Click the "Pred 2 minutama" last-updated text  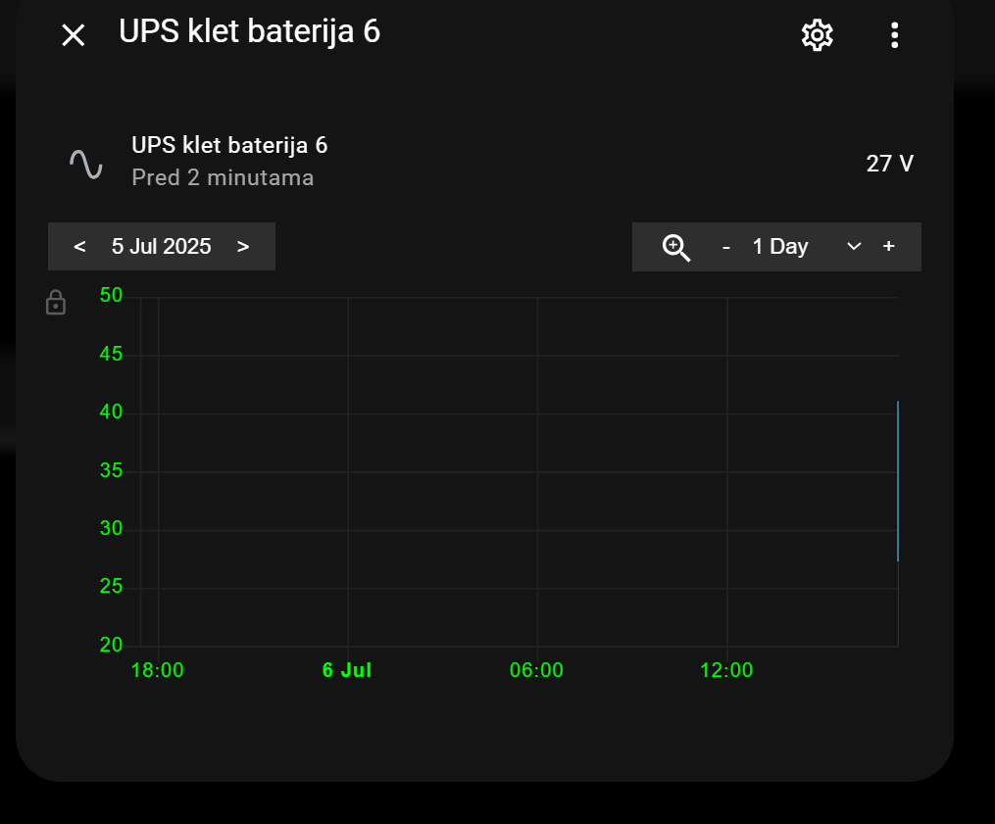(223, 178)
